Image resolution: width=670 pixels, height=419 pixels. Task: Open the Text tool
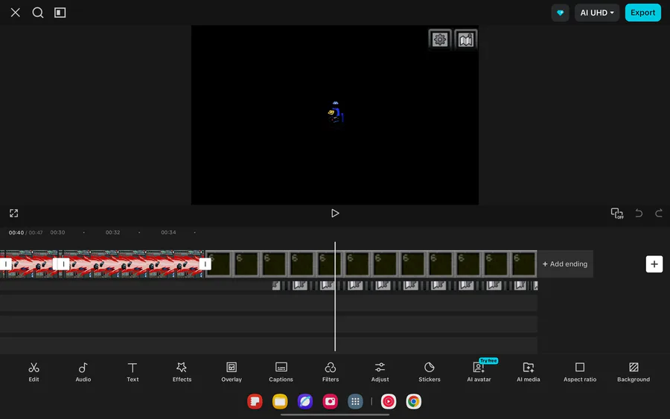[133, 372]
